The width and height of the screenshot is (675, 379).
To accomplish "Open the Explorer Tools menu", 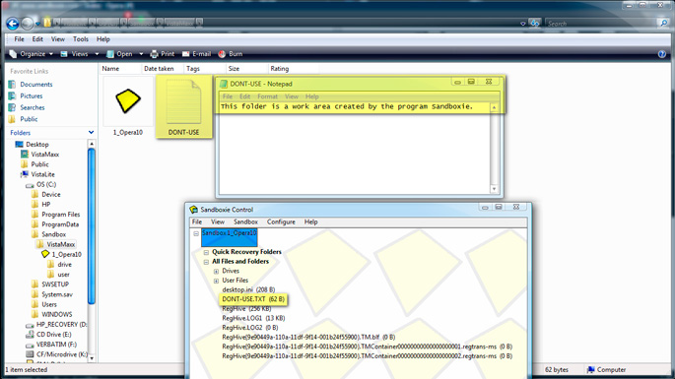I will pos(81,39).
